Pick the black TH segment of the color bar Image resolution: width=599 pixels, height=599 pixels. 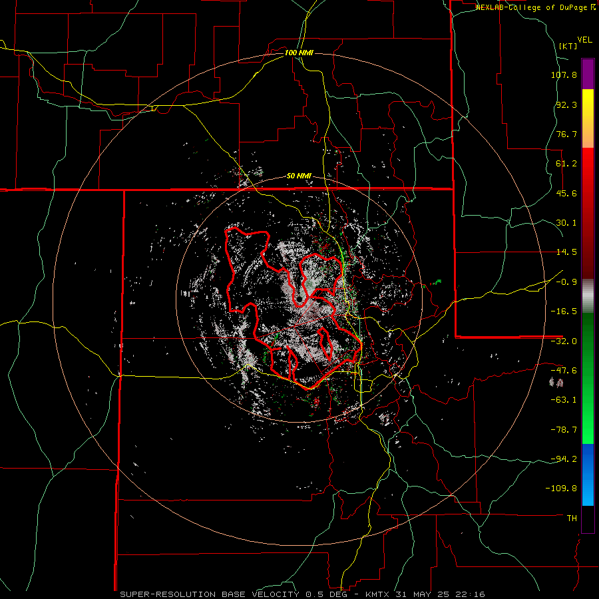point(588,518)
